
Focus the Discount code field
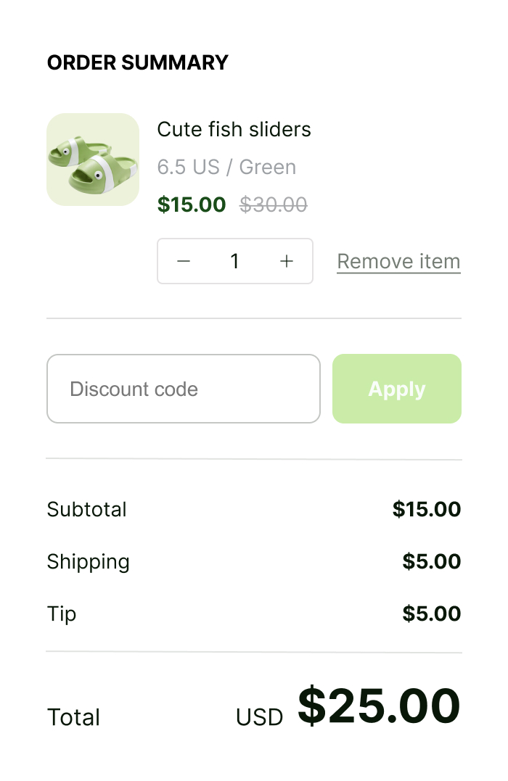pos(183,389)
